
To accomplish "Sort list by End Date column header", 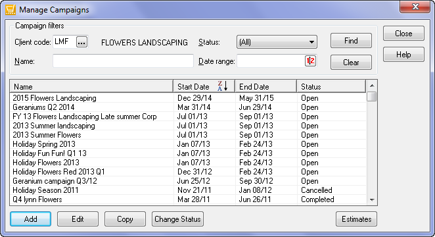I will point(265,86).
